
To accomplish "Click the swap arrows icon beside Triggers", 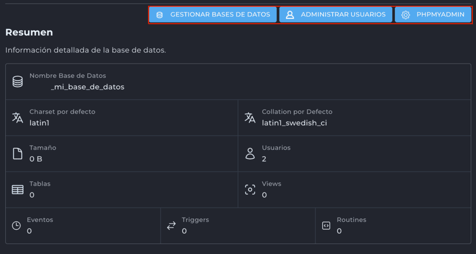I will pos(171,226).
